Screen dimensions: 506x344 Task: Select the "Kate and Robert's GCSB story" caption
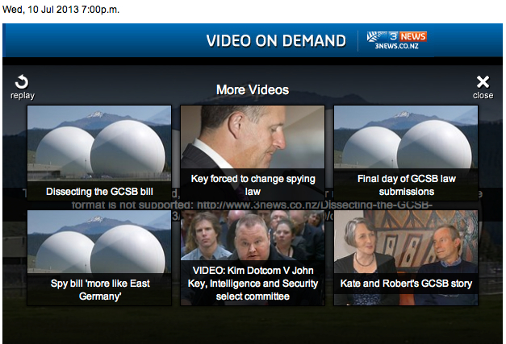coord(406,284)
